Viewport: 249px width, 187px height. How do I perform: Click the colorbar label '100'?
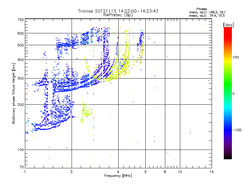(x=236, y=57)
